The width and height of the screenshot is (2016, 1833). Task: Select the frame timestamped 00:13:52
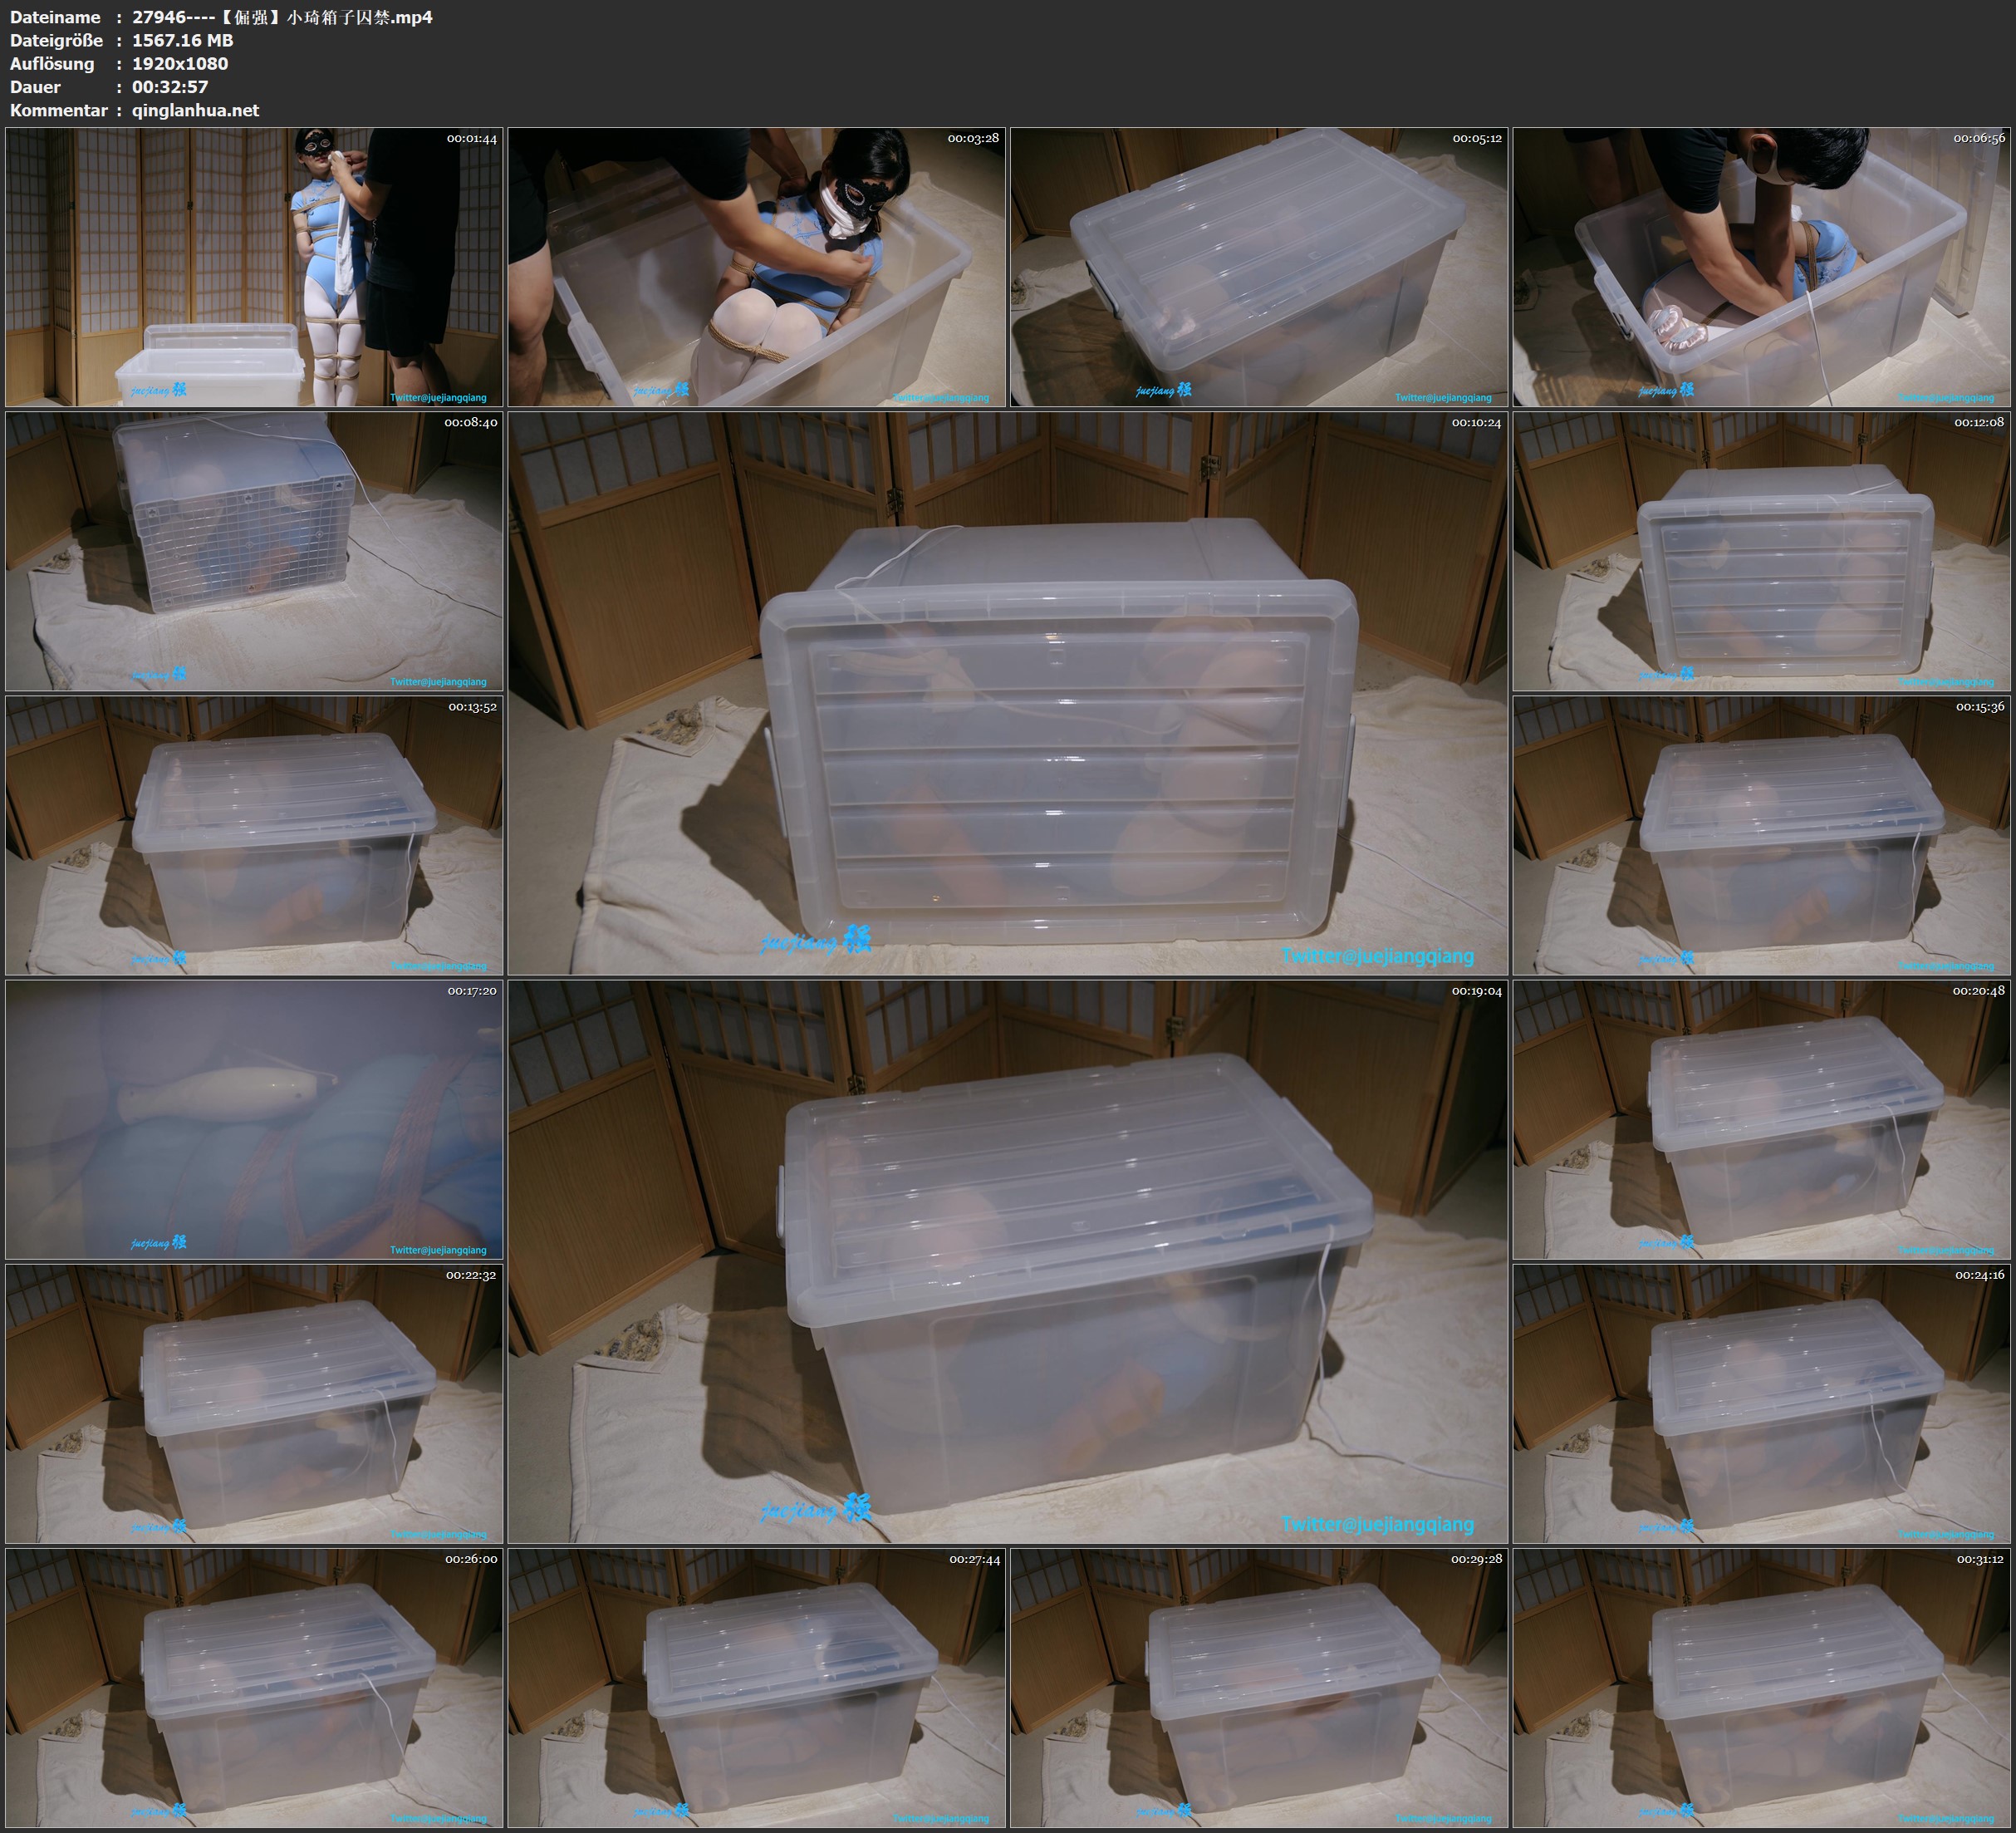point(254,835)
